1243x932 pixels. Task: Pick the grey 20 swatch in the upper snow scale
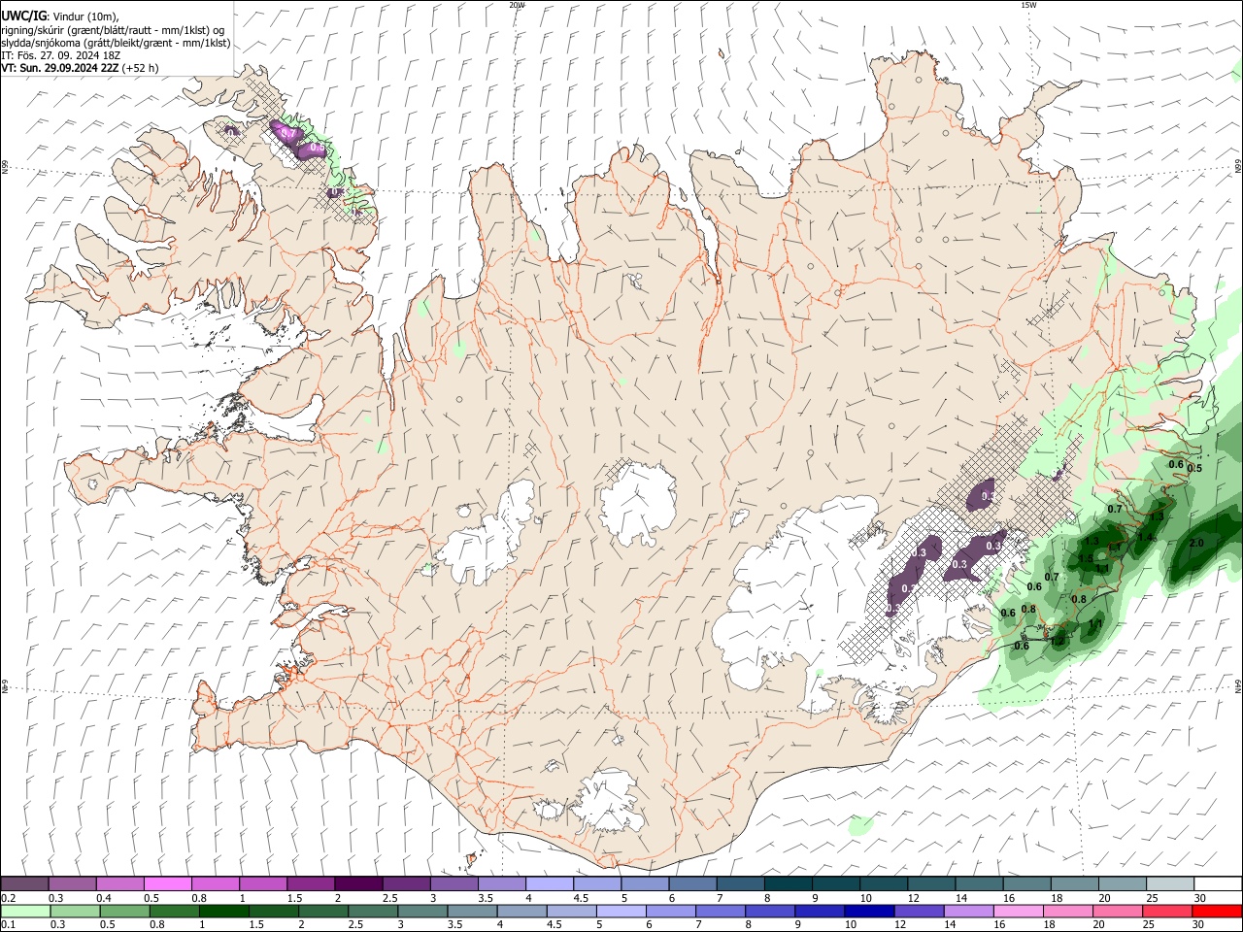1123,883
